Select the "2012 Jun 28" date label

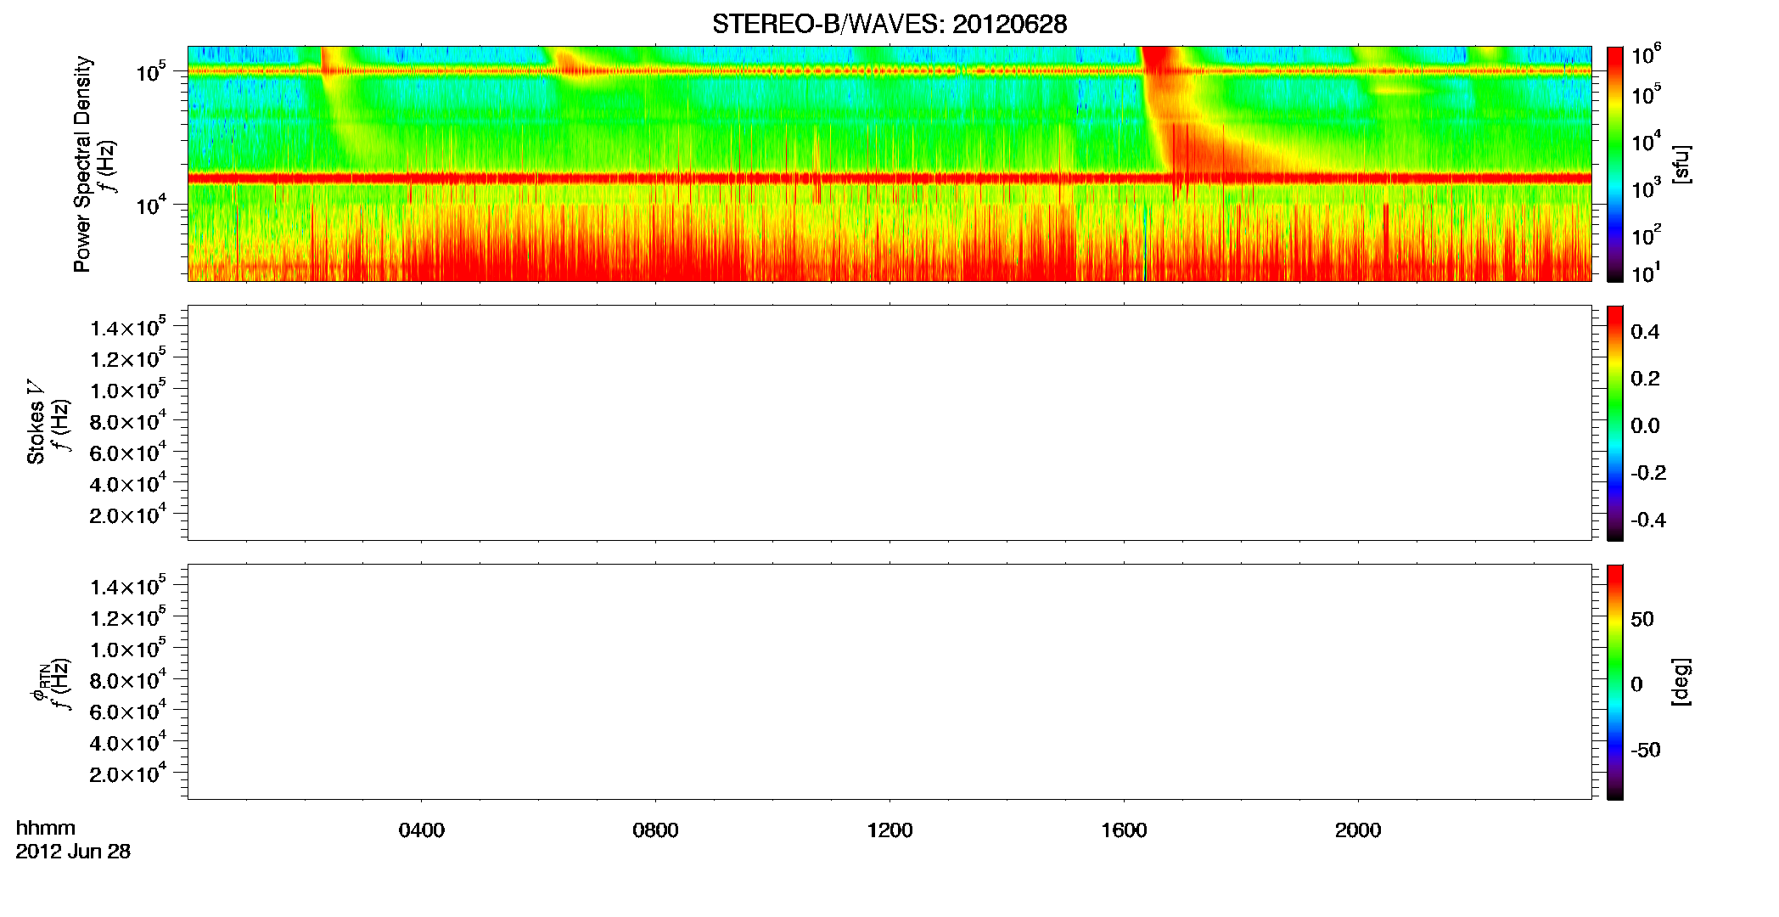pos(73,852)
